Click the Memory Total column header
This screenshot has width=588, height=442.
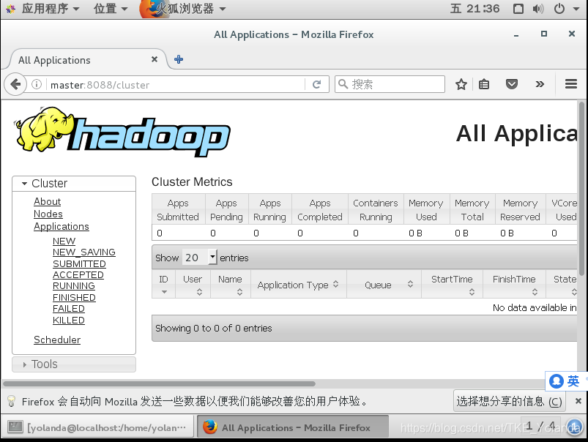[472, 209]
